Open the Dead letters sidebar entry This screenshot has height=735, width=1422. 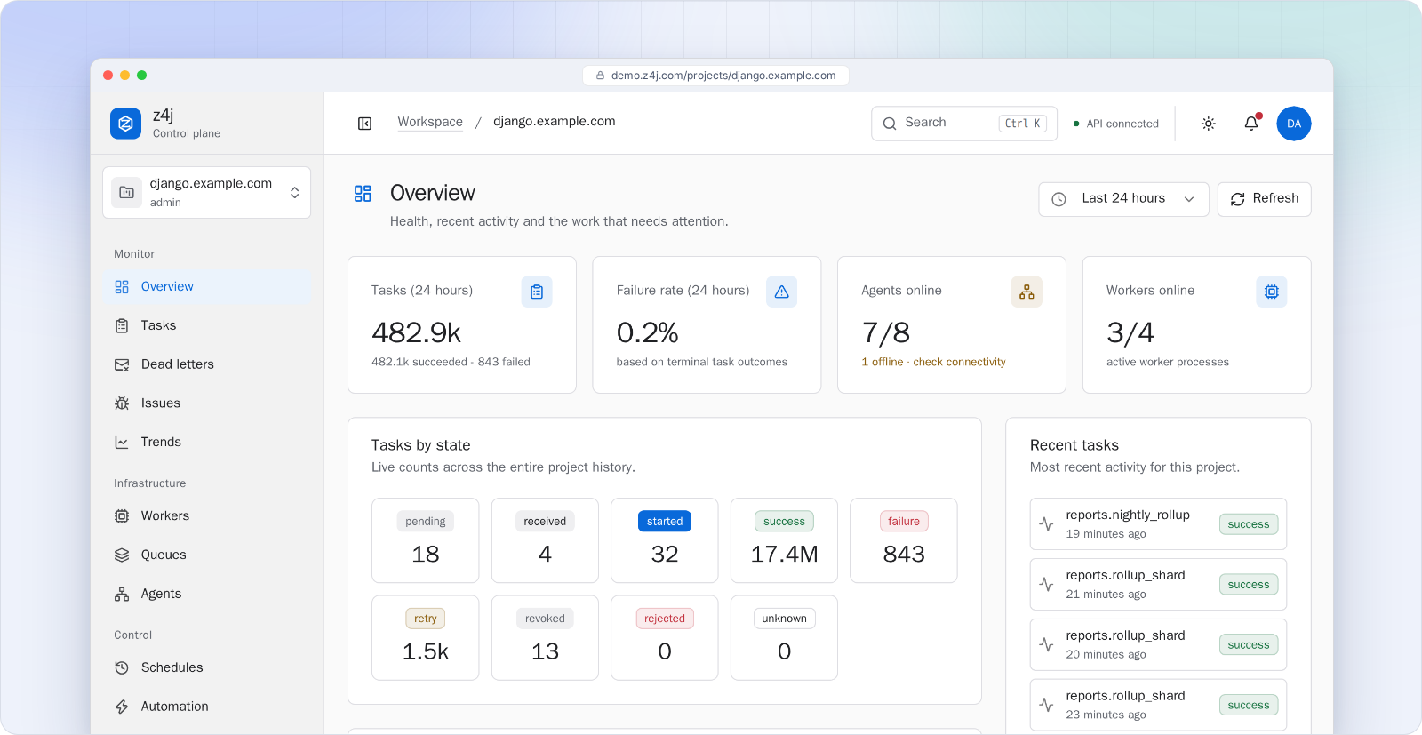[206, 364]
